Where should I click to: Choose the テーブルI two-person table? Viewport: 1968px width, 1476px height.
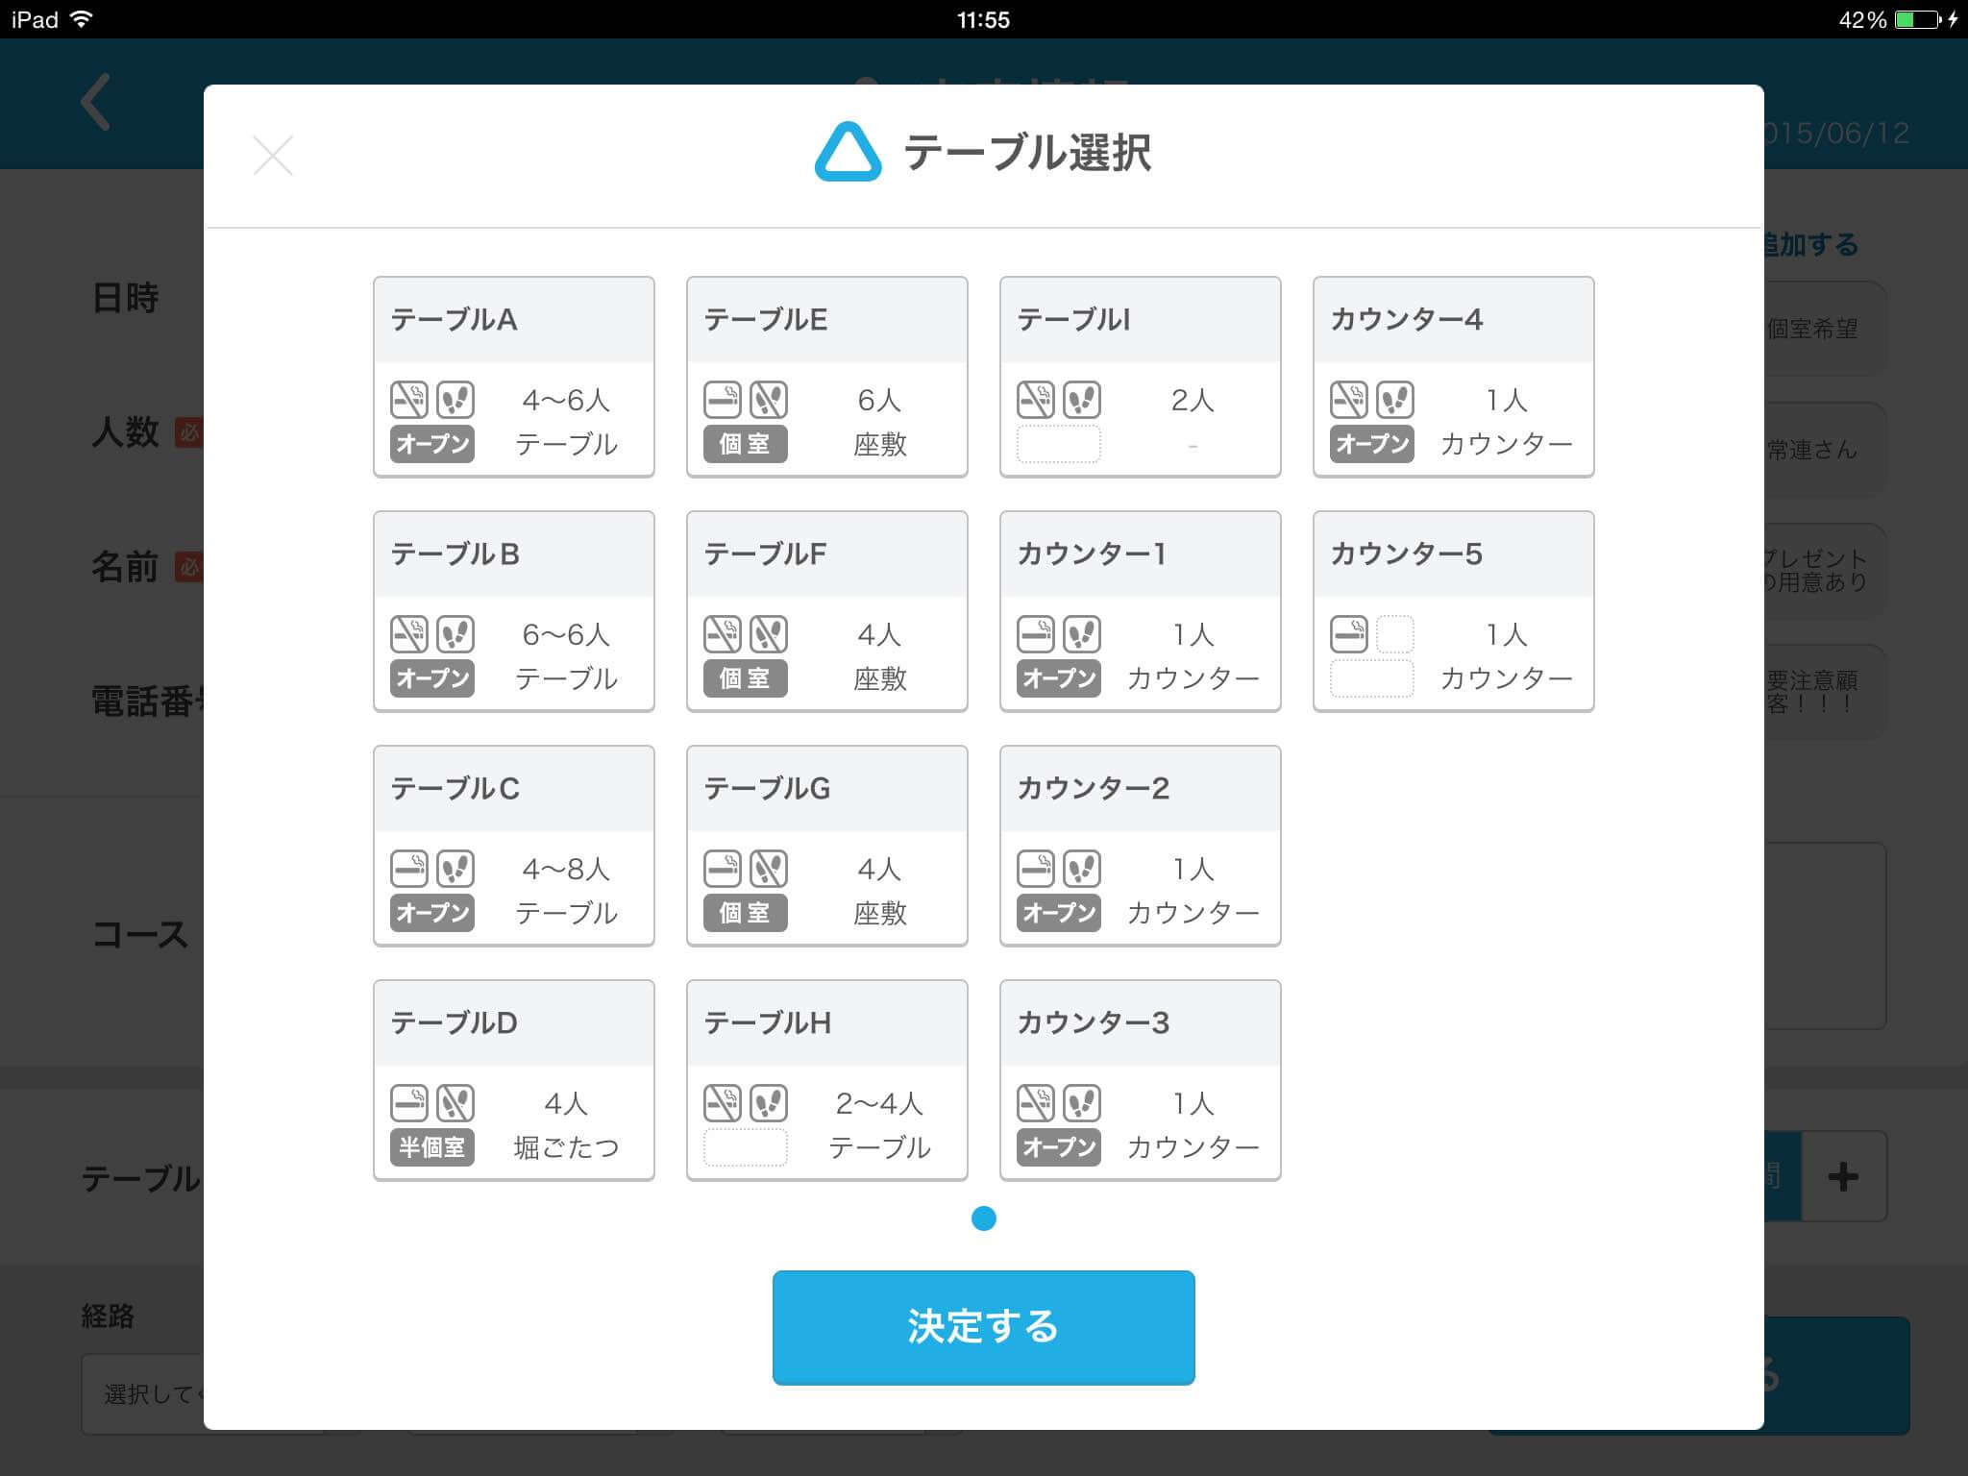[1141, 377]
